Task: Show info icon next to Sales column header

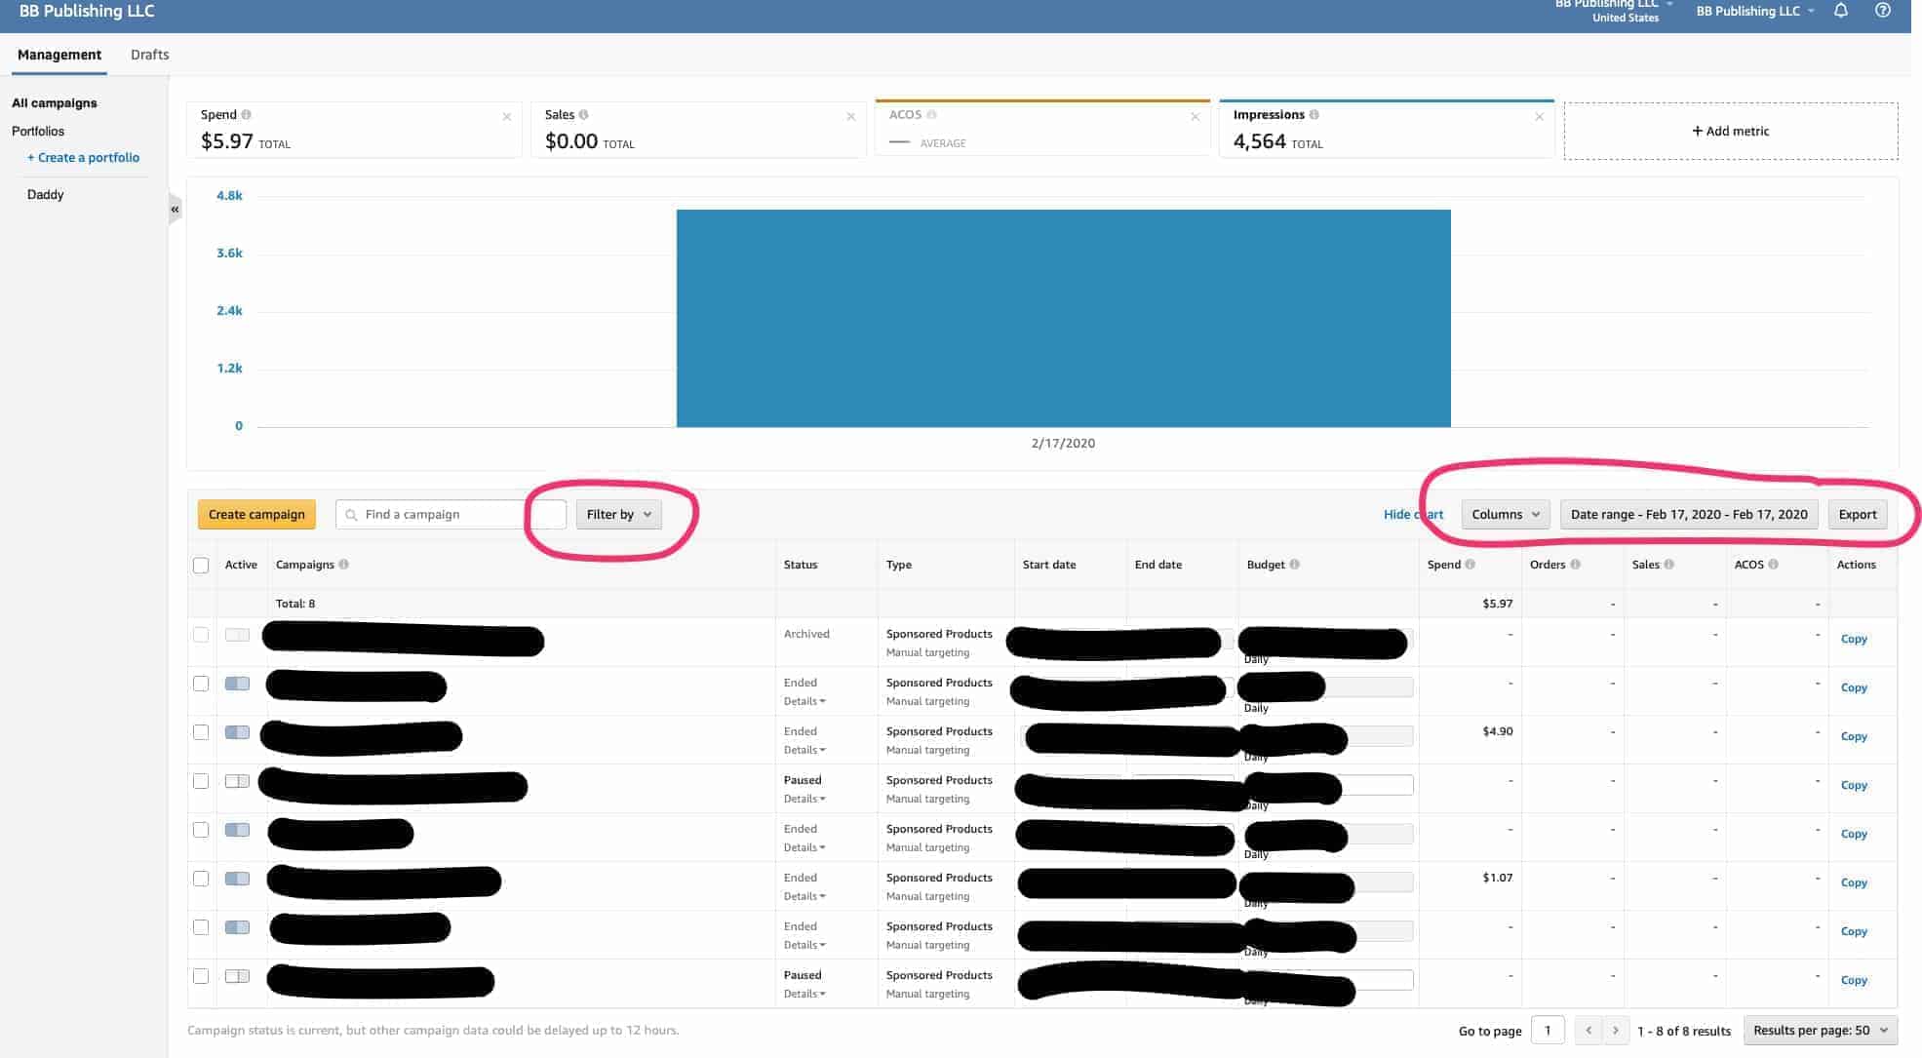Action: (1669, 565)
